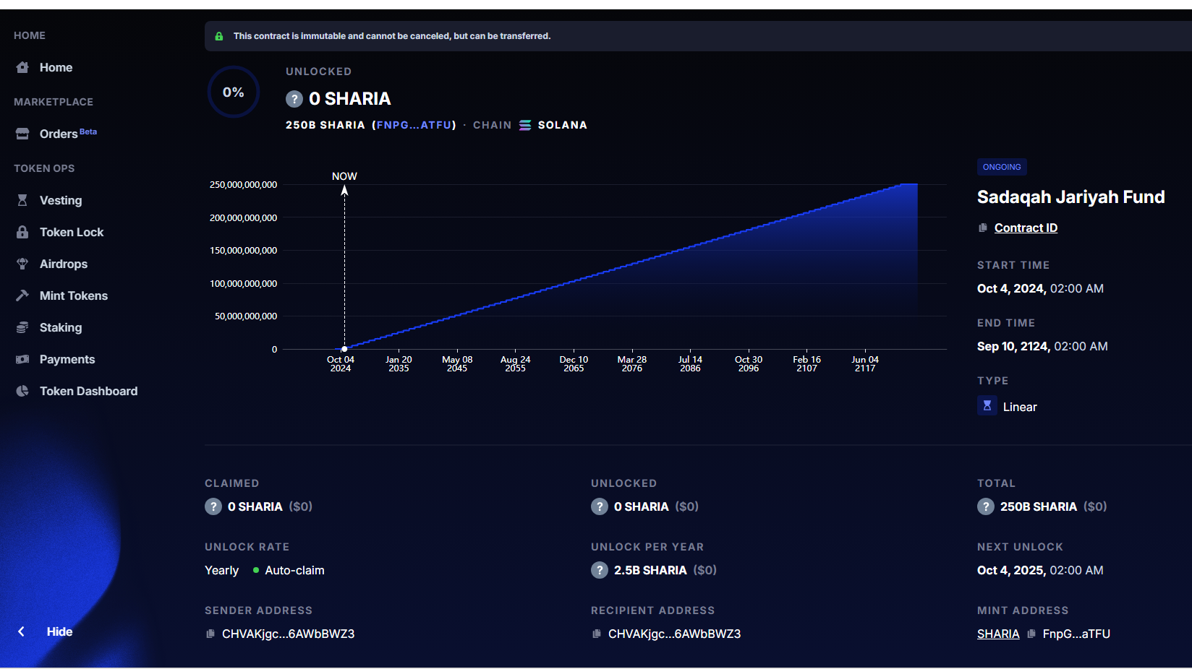Open the Orders marketplace storefront icon

[22, 134]
